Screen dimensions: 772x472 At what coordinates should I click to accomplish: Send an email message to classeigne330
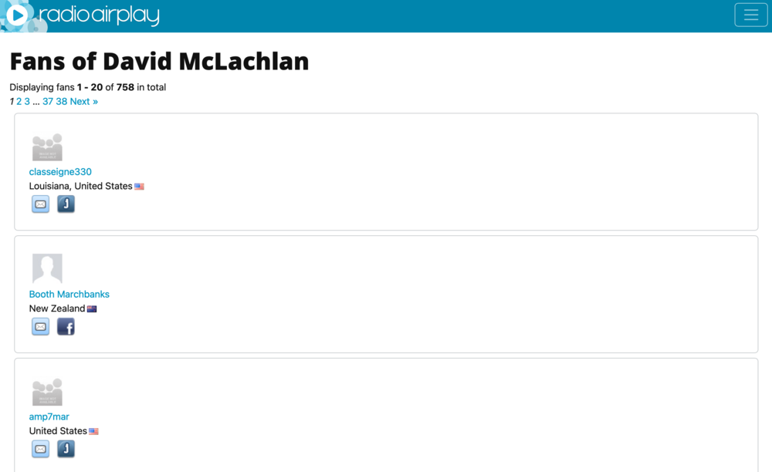(x=40, y=204)
